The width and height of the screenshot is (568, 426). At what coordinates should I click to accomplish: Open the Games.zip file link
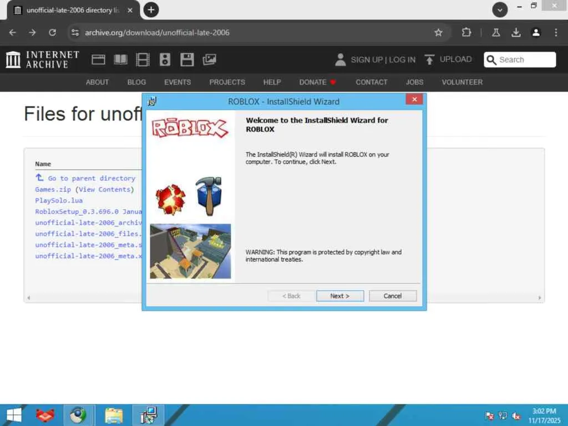[53, 190]
